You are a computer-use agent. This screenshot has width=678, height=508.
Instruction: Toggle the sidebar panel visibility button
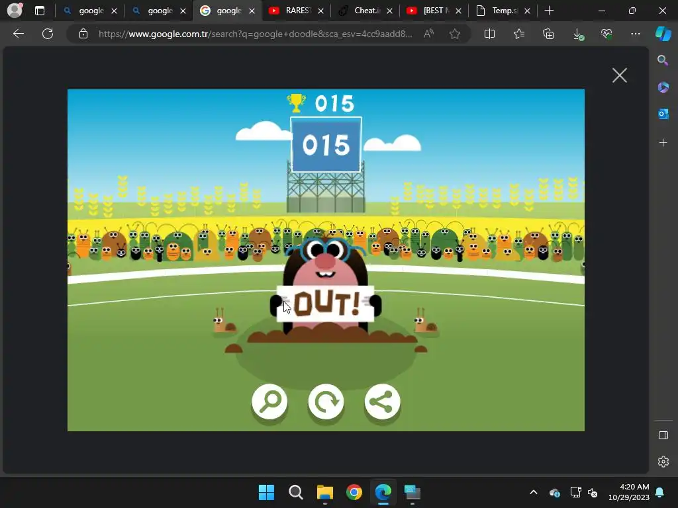pos(663,435)
